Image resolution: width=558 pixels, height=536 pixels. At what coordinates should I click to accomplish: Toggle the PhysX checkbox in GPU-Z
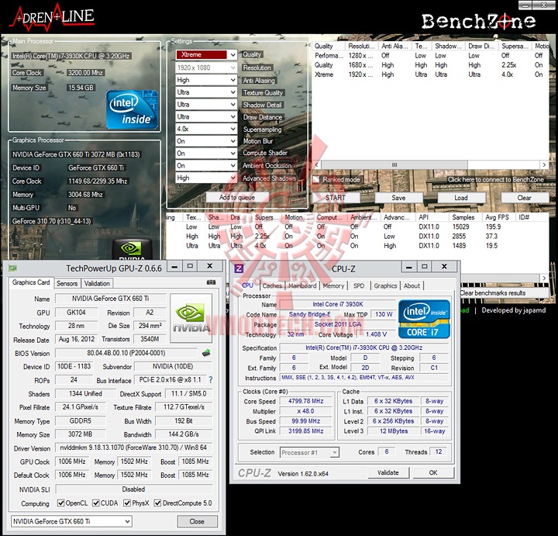[126, 503]
